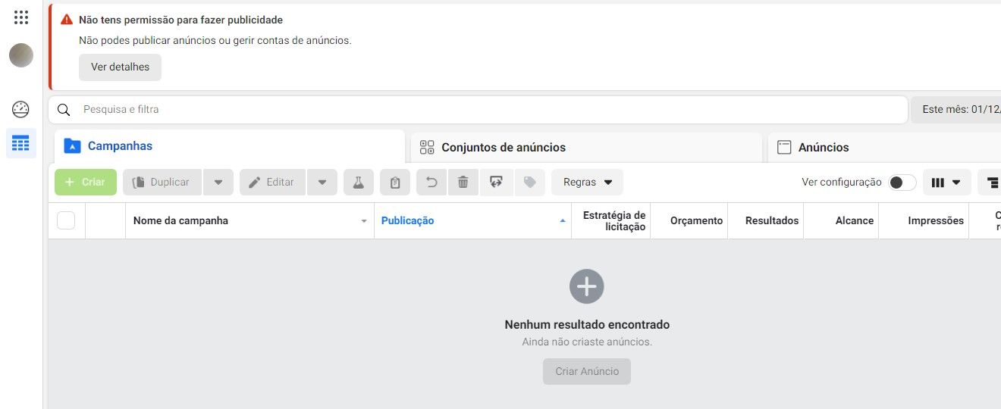Click the A/B test flask icon
This screenshot has width=1001, height=409.
pos(359,183)
